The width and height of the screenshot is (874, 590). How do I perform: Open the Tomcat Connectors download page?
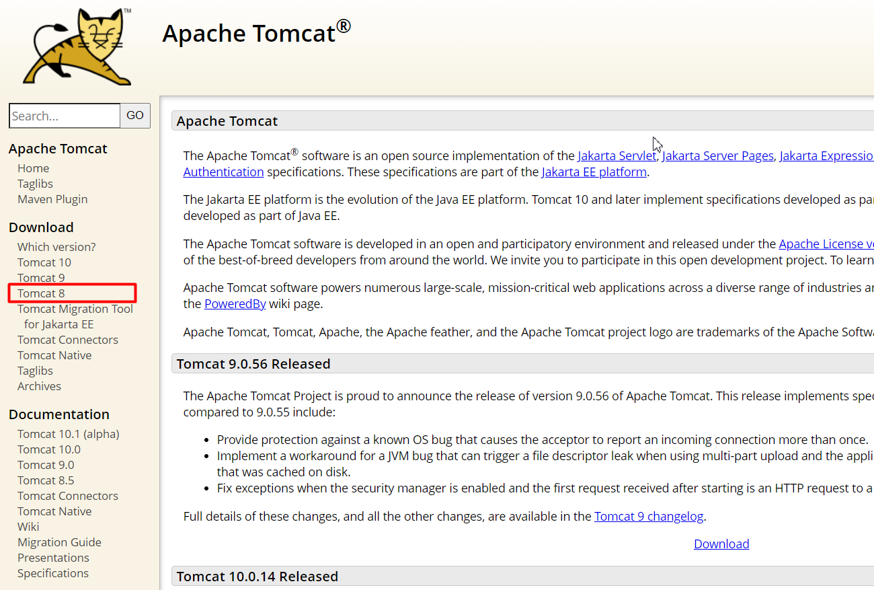tap(67, 339)
